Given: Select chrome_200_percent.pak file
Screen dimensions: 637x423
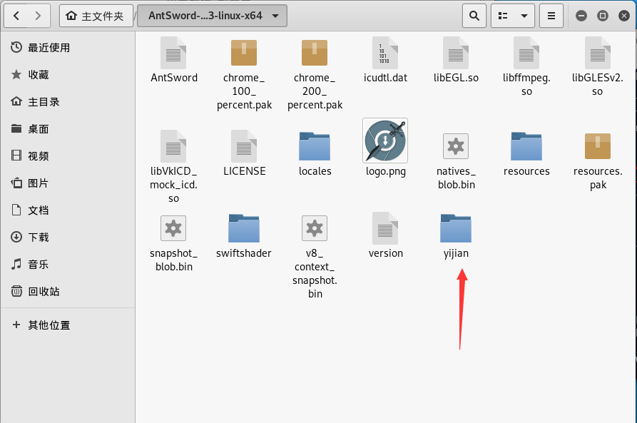Looking at the screenshot, I should (315, 74).
